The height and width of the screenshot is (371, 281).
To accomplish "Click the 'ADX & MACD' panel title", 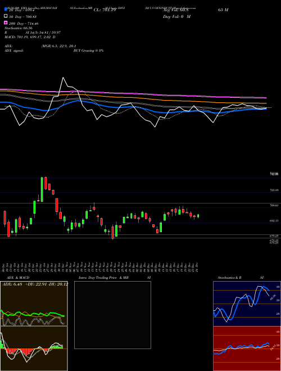I will click(18, 278).
